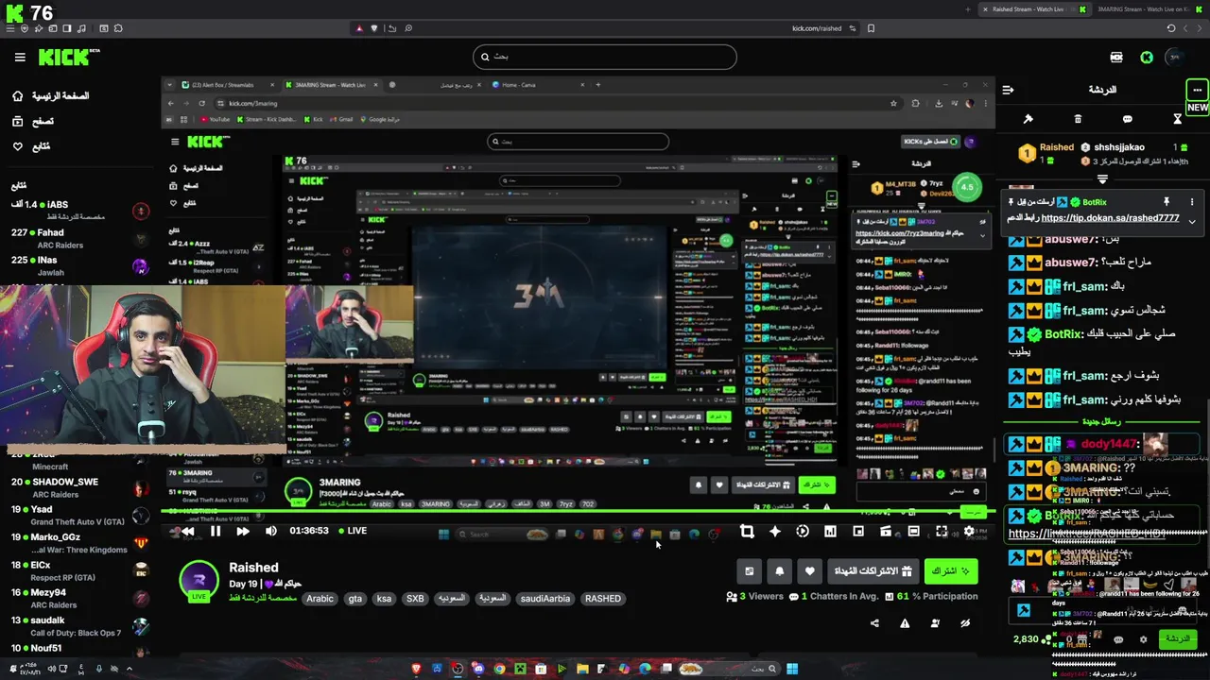1210x680 pixels.
Task: Open the تصفح browse section
Action: point(34,122)
